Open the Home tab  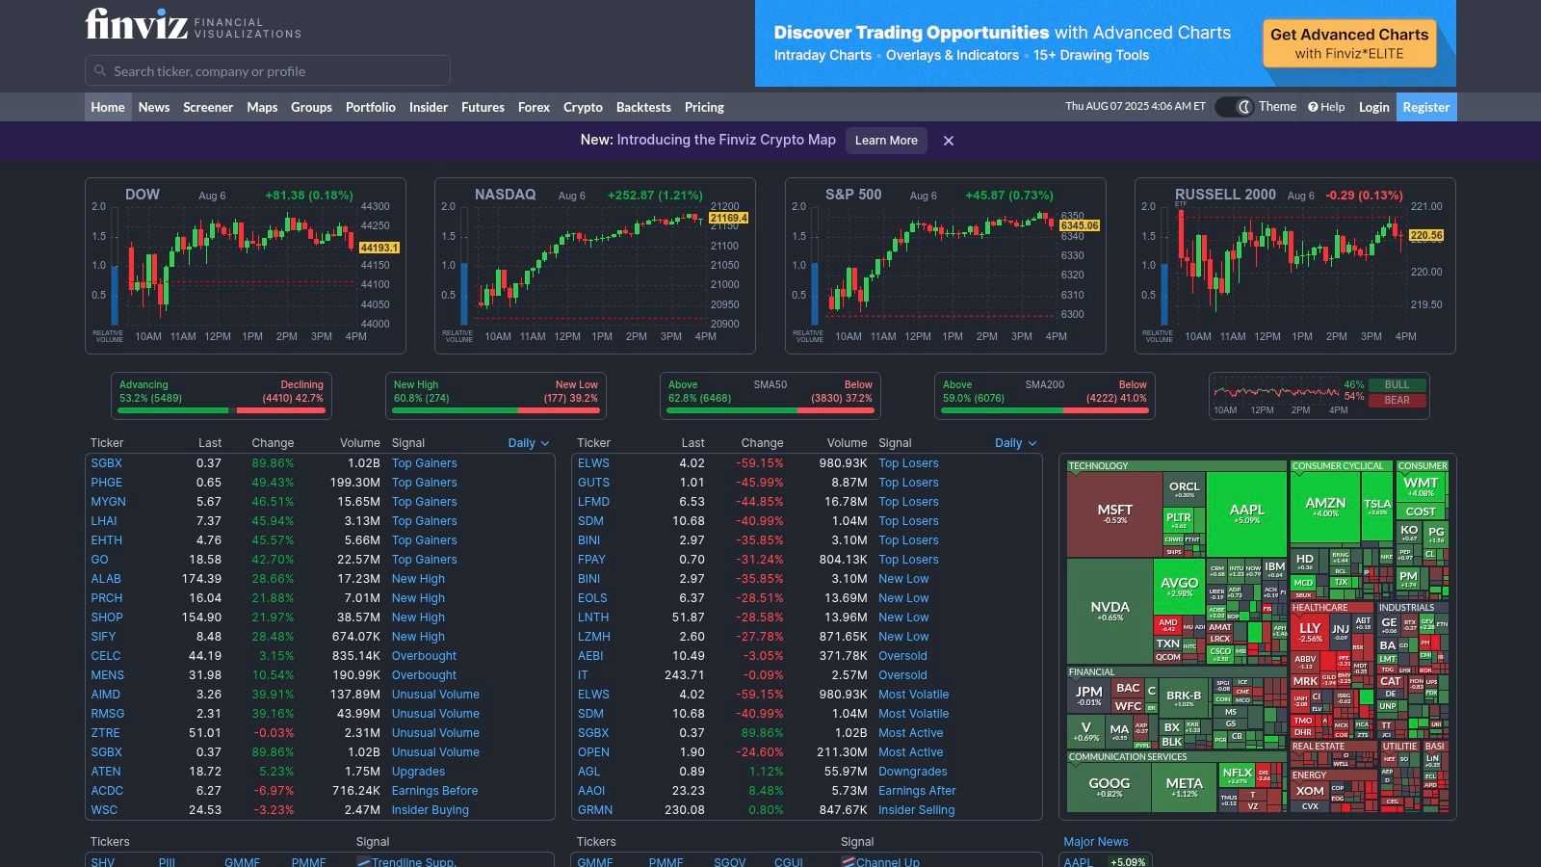point(108,107)
